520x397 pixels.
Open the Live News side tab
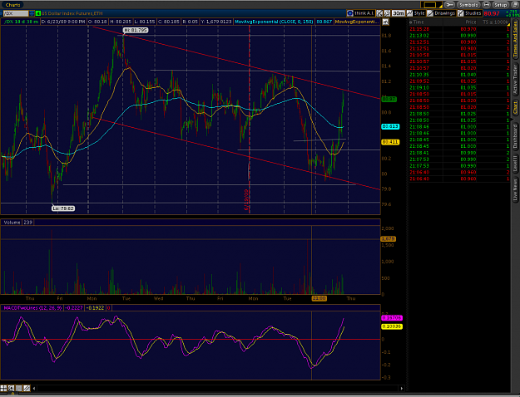pos(515,189)
